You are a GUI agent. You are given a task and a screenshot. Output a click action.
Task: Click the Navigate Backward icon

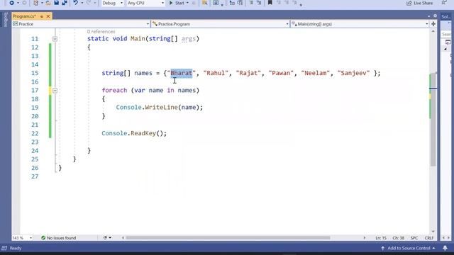[x=11, y=3]
